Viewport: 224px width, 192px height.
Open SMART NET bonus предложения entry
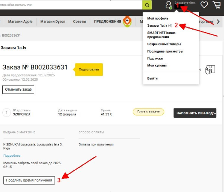[161, 35]
